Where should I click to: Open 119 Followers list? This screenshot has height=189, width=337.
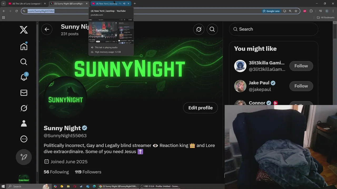[x=88, y=172]
